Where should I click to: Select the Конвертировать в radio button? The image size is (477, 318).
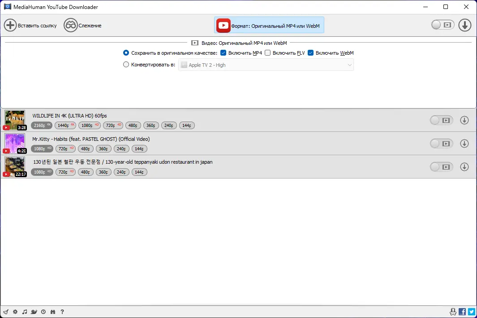[126, 64]
